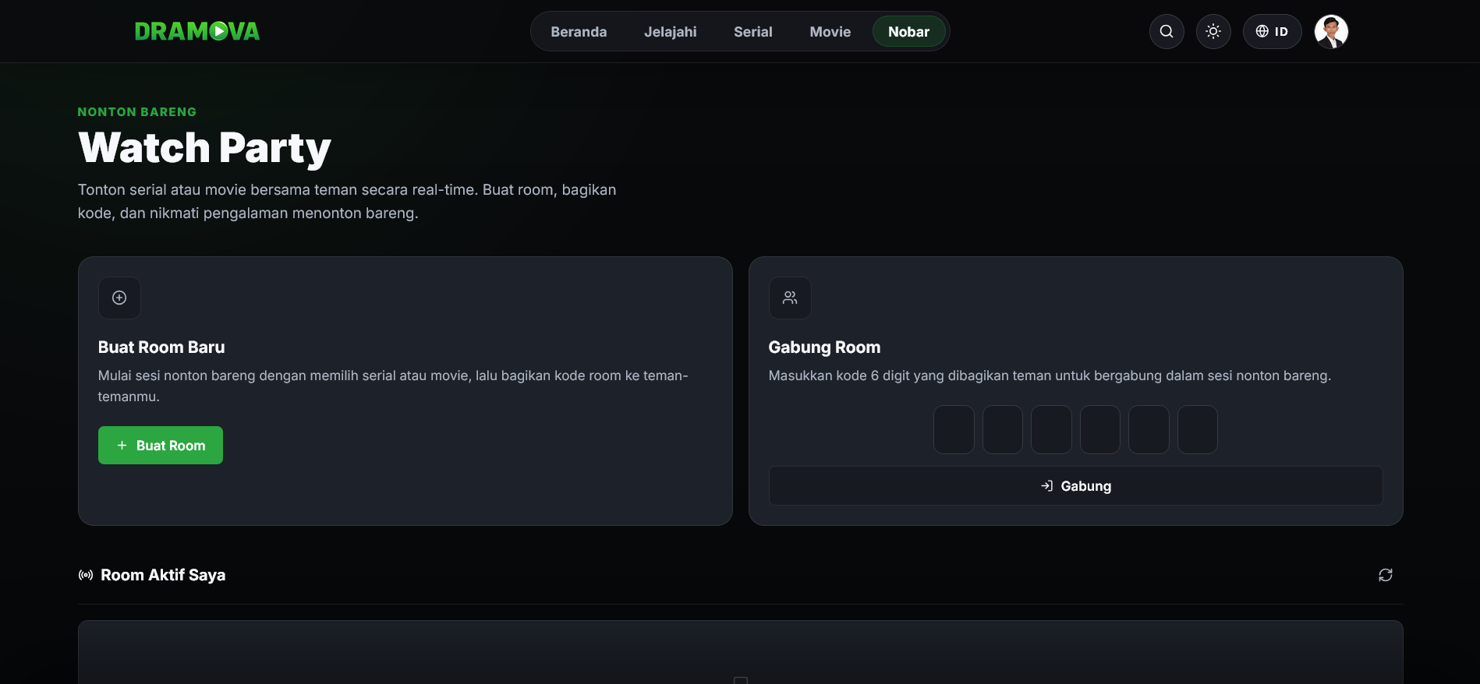This screenshot has height=684, width=1480.
Task: Click the Gabung button
Action: pyautogui.click(x=1076, y=486)
